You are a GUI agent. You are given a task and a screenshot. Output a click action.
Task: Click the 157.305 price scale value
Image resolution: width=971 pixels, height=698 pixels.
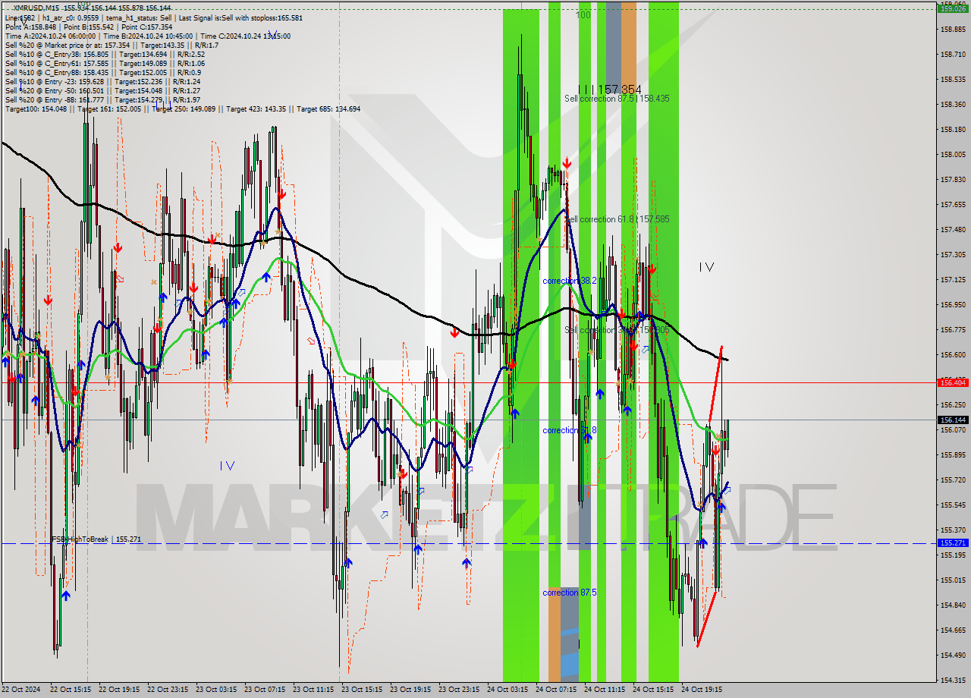[x=953, y=255]
